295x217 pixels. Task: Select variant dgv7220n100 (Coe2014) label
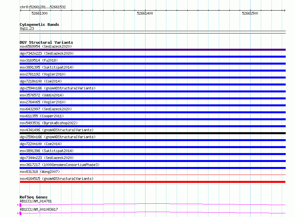[41, 144]
